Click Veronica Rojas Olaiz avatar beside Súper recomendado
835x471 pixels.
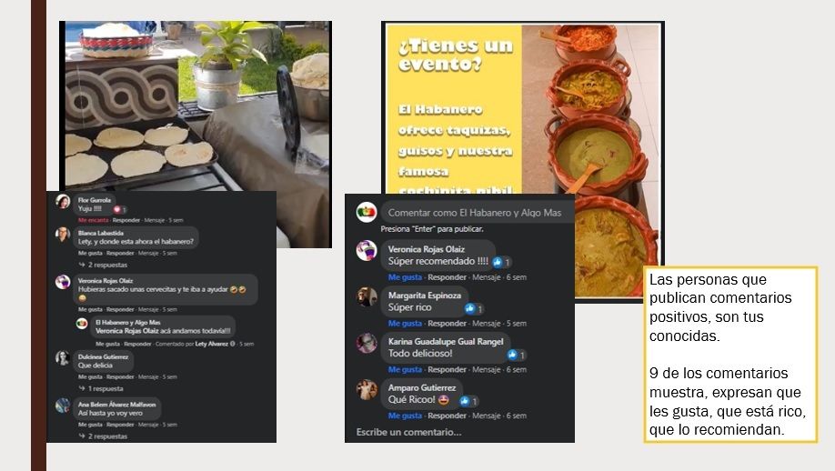pyautogui.click(x=367, y=251)
